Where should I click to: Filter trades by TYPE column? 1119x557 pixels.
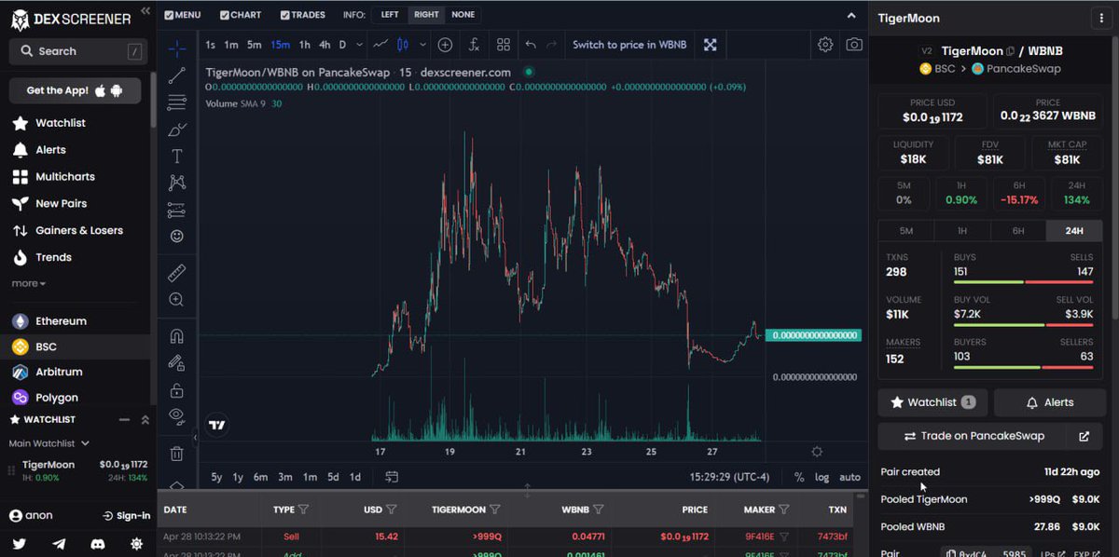coord(303,509)
